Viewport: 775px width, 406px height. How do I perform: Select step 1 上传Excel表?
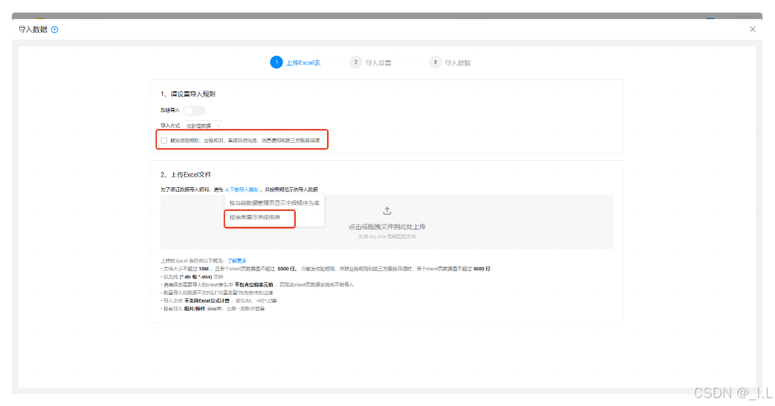296,63
